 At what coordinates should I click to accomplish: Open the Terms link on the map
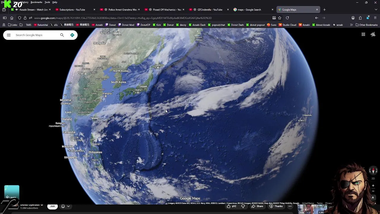319,203
